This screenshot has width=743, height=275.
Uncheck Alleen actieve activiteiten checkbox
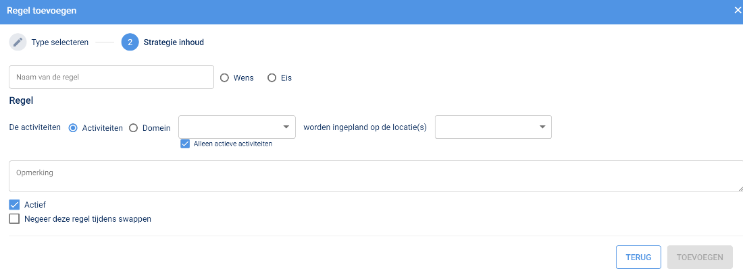click(185, 144)
